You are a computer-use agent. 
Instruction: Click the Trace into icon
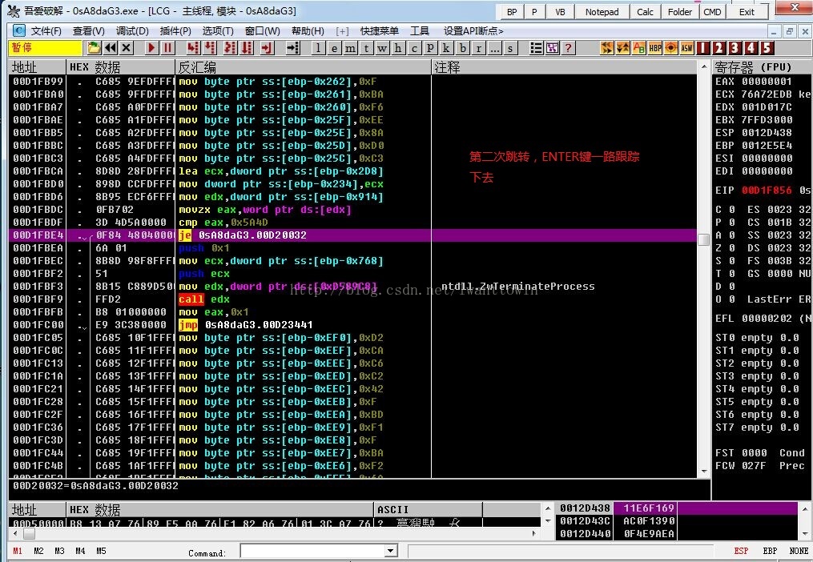[x=230, y=48]
